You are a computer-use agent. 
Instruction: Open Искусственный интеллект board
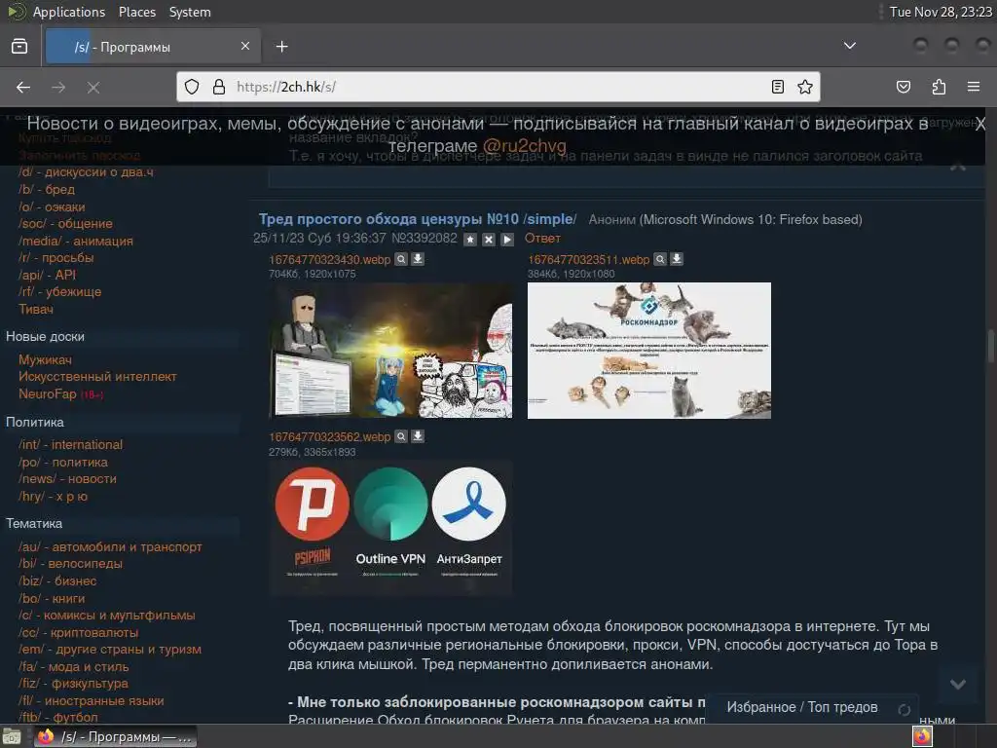pos(97,377)
